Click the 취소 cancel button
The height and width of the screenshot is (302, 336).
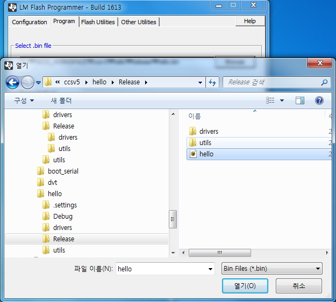tap(299, 286)
